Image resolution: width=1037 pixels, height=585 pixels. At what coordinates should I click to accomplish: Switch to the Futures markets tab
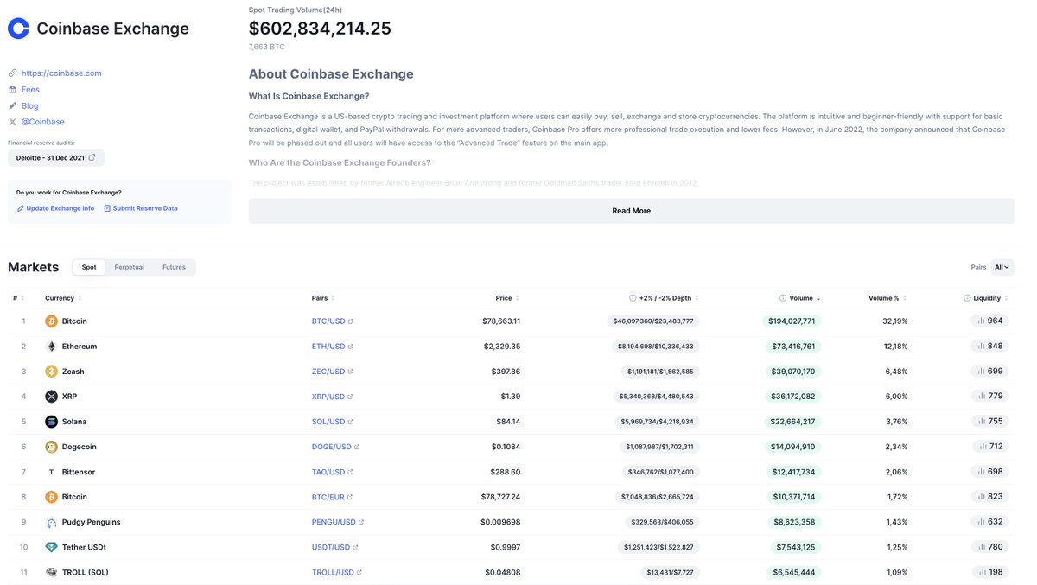(x=174, y=267)
